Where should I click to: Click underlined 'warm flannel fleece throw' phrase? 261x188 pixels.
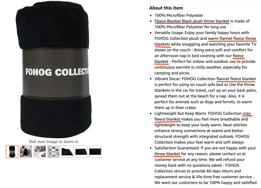click(x=232, y=38)
